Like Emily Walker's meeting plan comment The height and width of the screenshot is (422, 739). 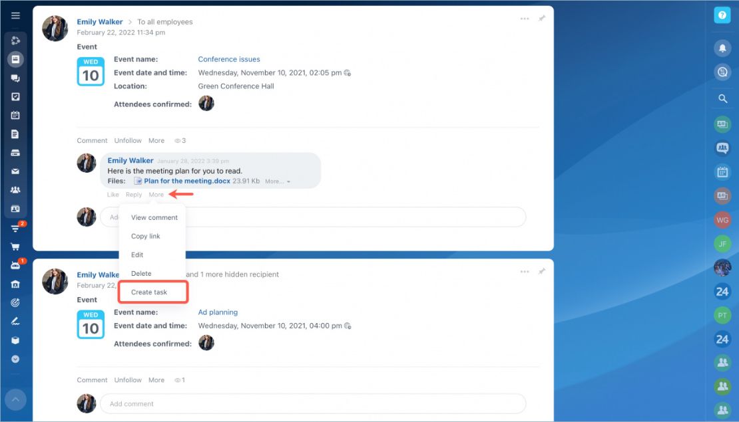click(113, 195)
